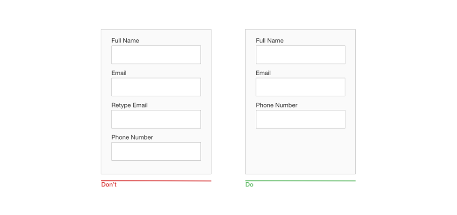Focus the Email input in the right form
The image size is (457, 215).
(x=300, y=87)
